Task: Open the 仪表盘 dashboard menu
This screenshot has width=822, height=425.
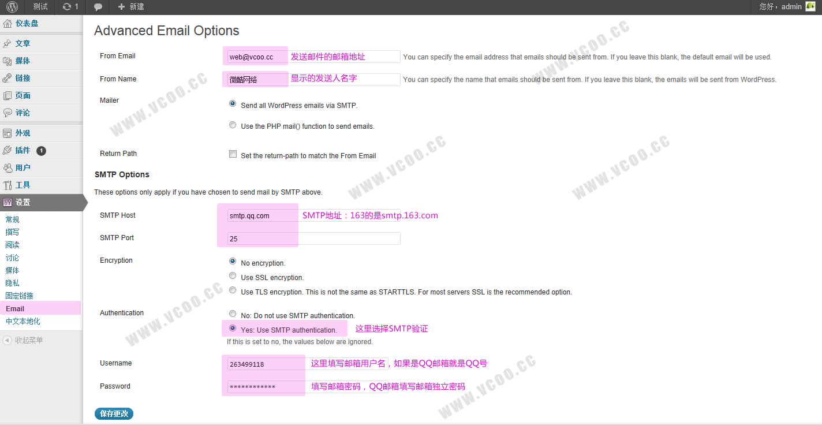Action: (27, 24)
